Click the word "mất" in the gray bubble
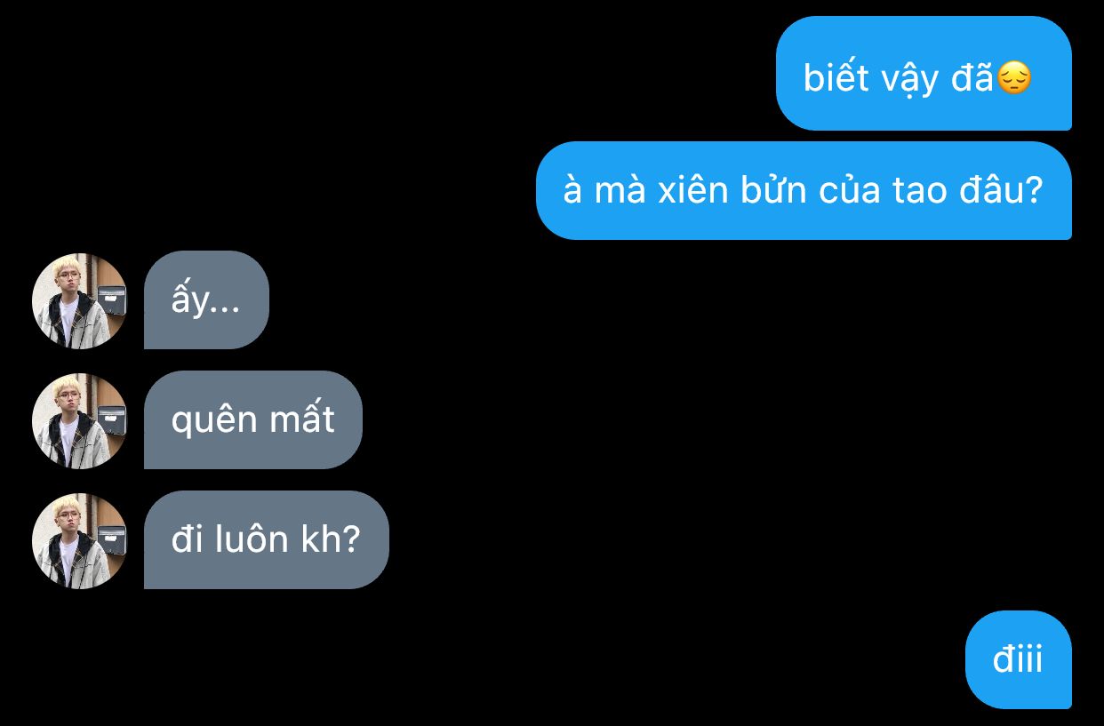Image resolution: width=1104 pixels, height=726 pixels. click(307, 419)
